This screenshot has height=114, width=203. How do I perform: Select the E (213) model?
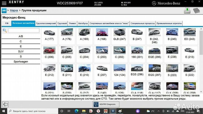[x=190, y=54]
